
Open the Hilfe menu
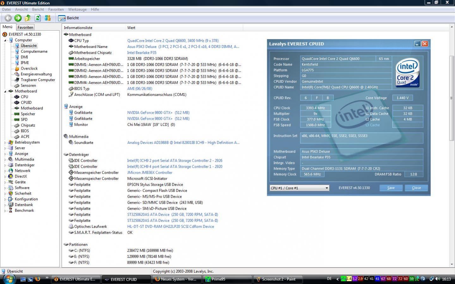pyautogui.click(x=95, y=9)
